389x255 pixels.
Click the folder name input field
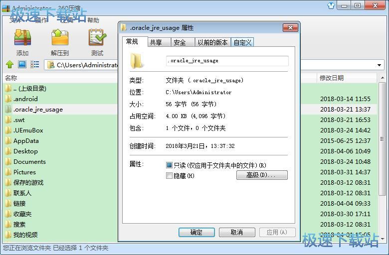pos(227,61)
